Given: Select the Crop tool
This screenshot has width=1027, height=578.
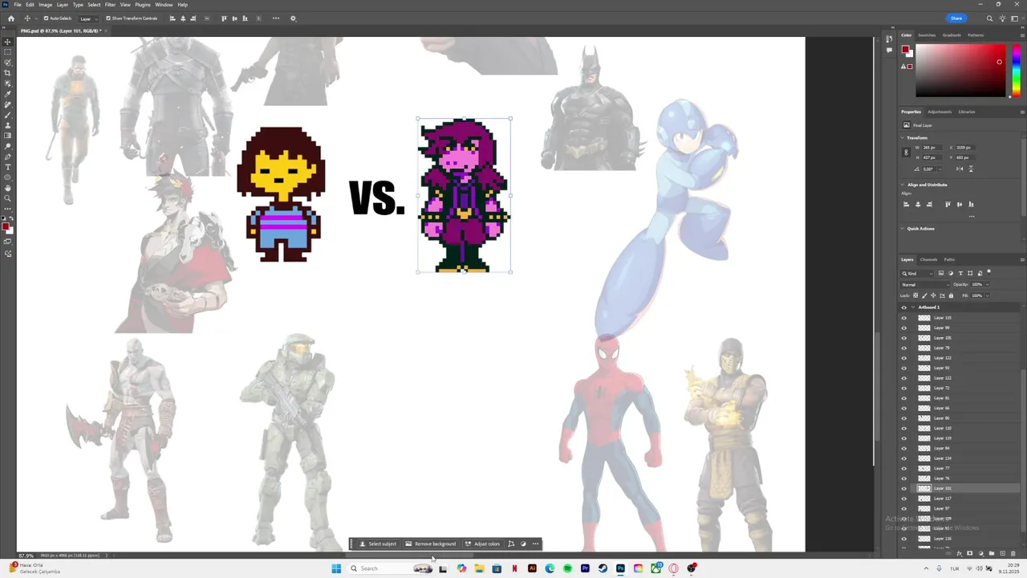Looking at the screenshot, I should [x=8, y=73].
